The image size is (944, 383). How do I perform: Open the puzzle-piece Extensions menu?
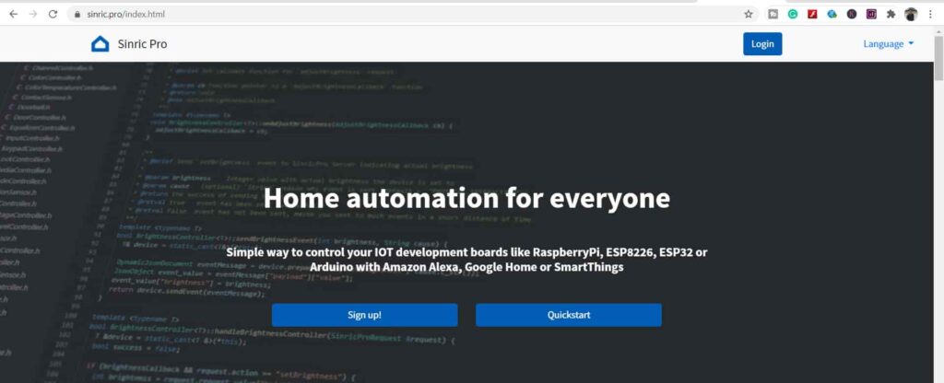[891, 14]
